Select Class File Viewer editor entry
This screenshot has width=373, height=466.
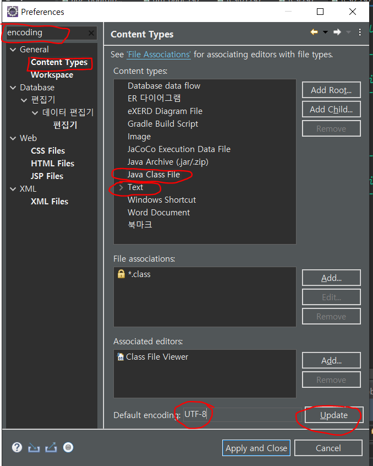[157, 357]
